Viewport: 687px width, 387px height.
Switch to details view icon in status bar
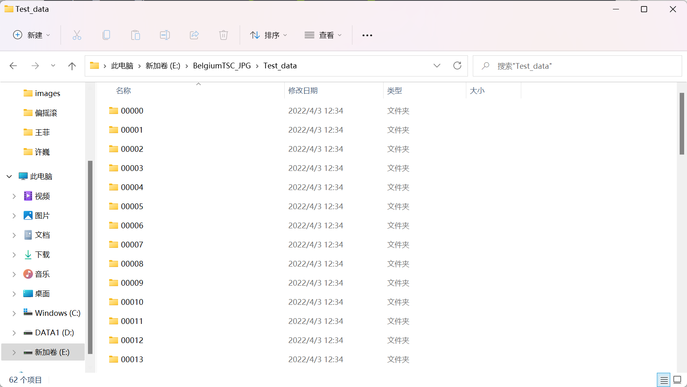coord(664,380)
